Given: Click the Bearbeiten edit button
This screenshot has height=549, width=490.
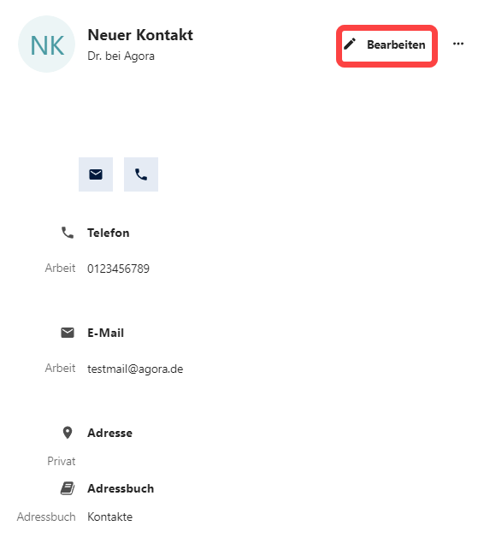Looking at the screenshot, I should pyautogui.click(x=387, y=44).
